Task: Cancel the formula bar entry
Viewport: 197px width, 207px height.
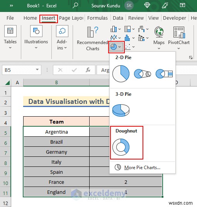Action: [60, 70]
